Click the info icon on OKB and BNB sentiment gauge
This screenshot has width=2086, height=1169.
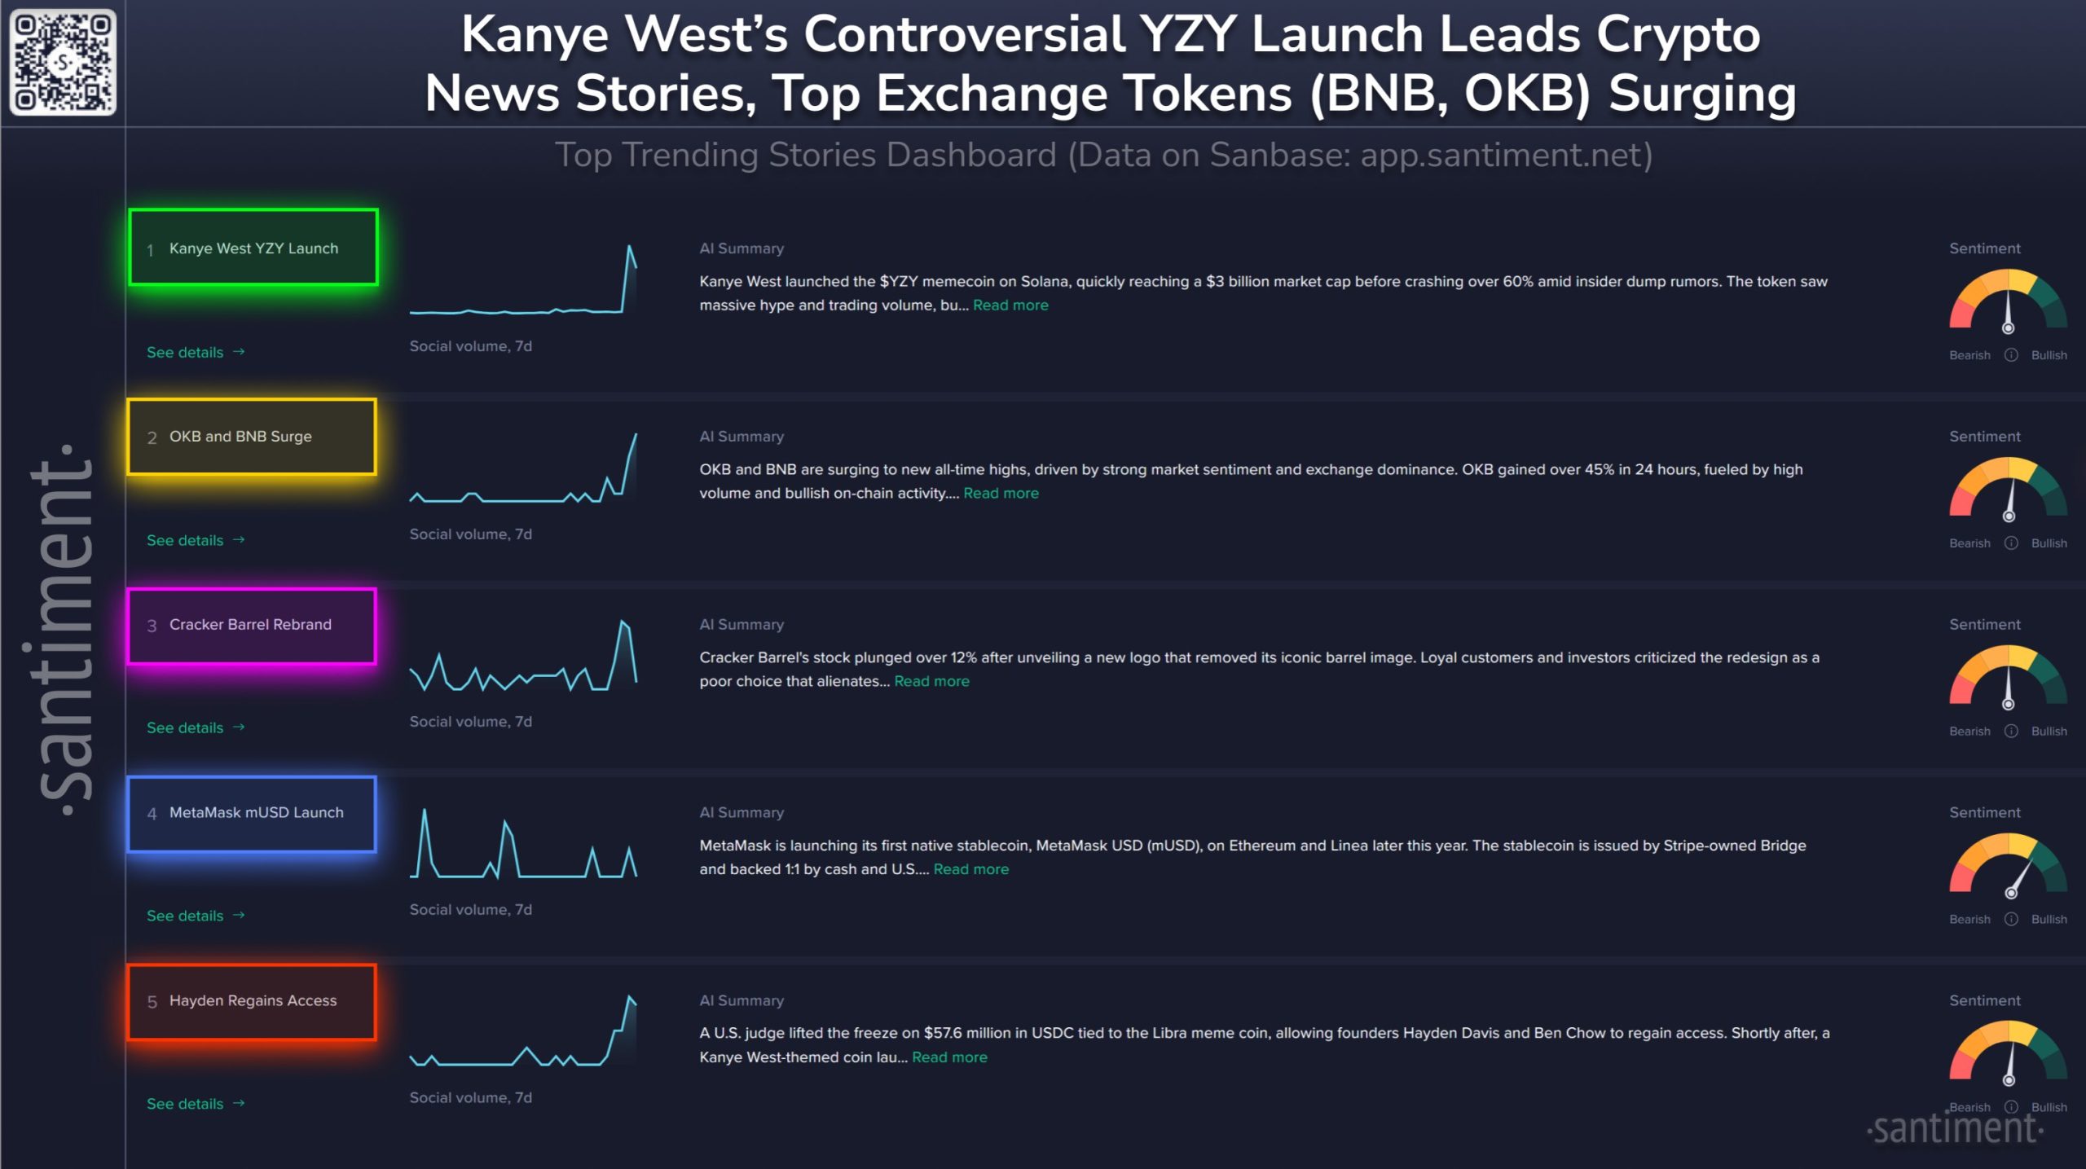[x=2009, y=543]
